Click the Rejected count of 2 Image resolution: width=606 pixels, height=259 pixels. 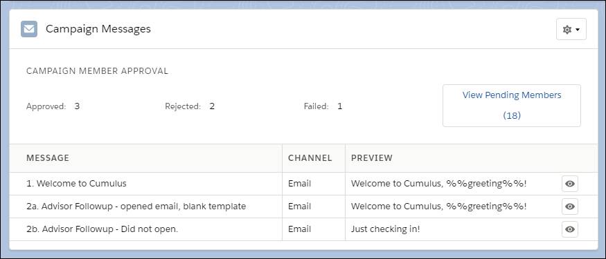(x=212, y=106)
